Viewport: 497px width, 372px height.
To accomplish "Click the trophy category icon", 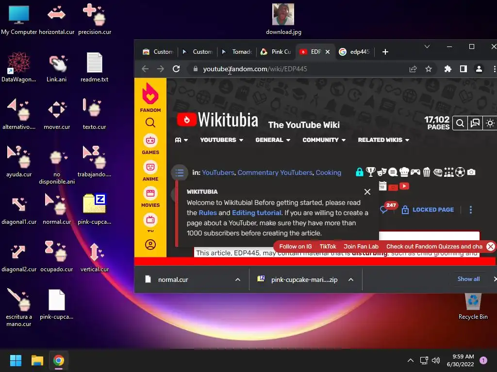I will coord(370,172).
